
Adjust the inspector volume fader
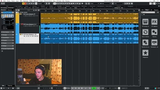coord(9,20)
